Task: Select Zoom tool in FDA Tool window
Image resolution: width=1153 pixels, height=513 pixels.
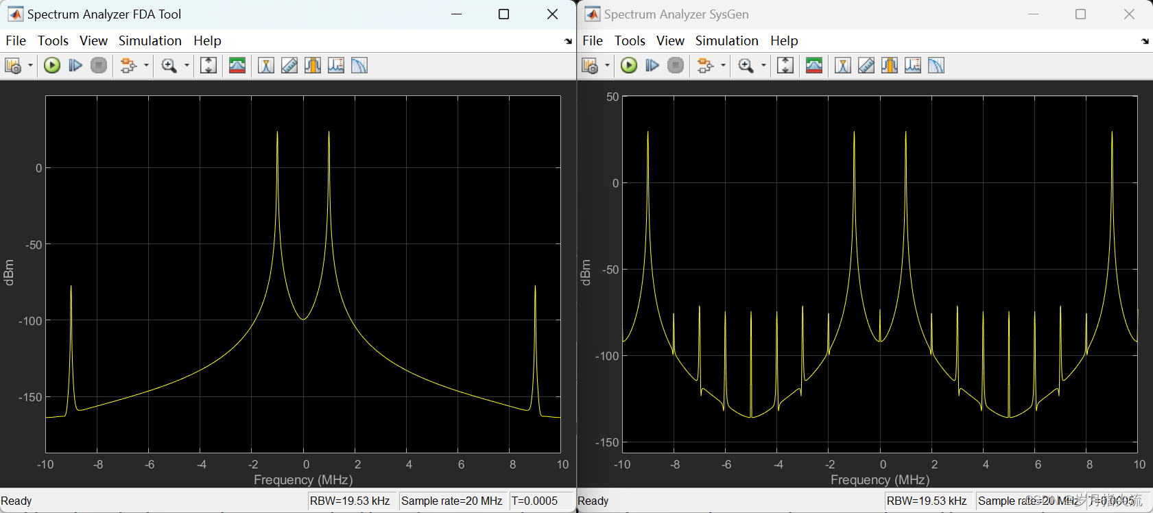Action: [x=169, y=66]
